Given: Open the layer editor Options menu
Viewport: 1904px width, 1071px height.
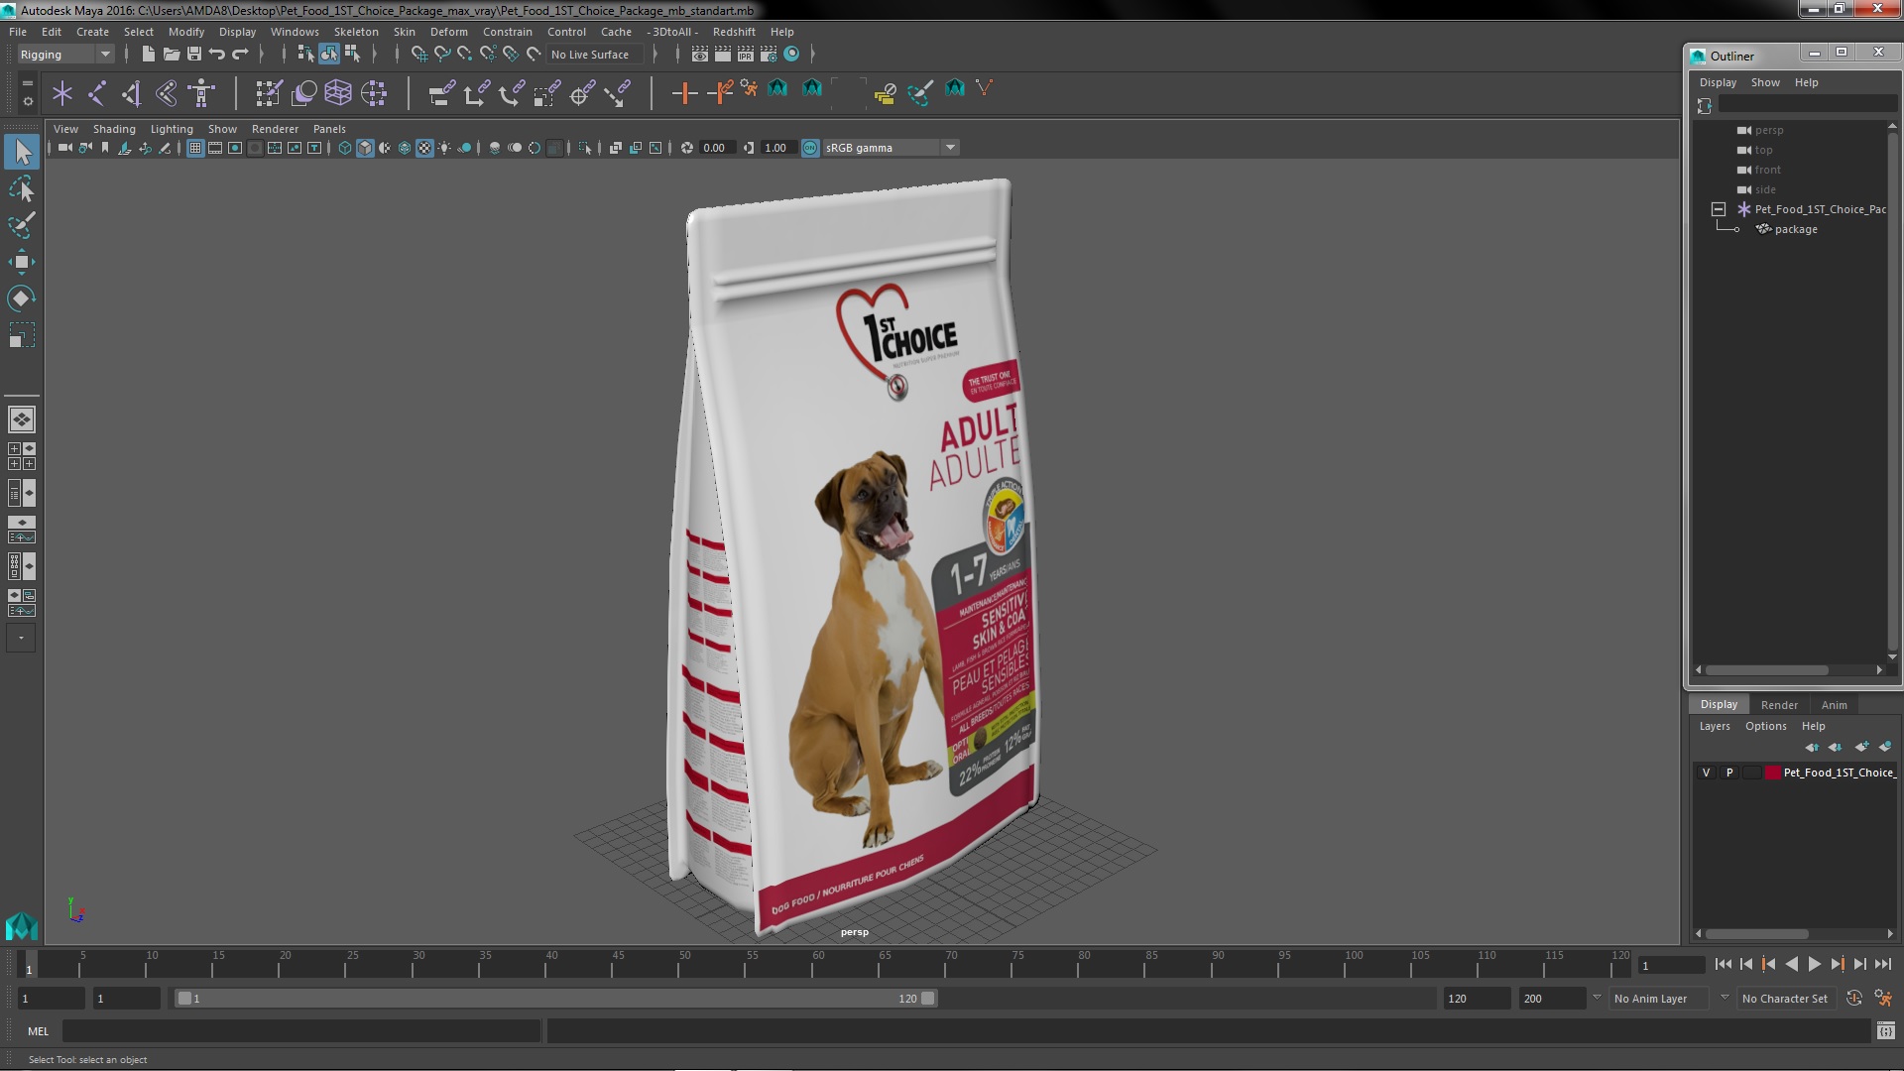Looking at the screenshot, I should coord(1765,726).
